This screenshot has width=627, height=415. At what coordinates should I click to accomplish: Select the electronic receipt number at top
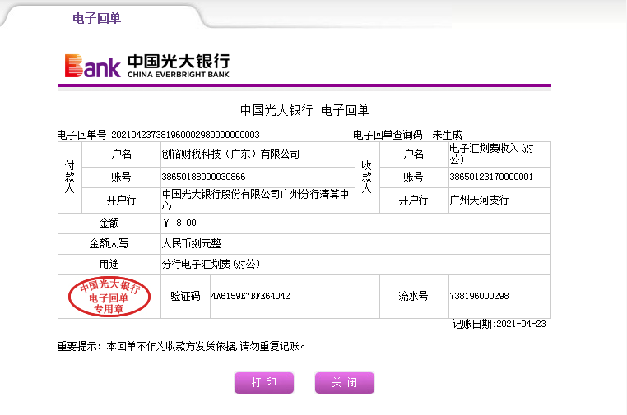[184, 135]
